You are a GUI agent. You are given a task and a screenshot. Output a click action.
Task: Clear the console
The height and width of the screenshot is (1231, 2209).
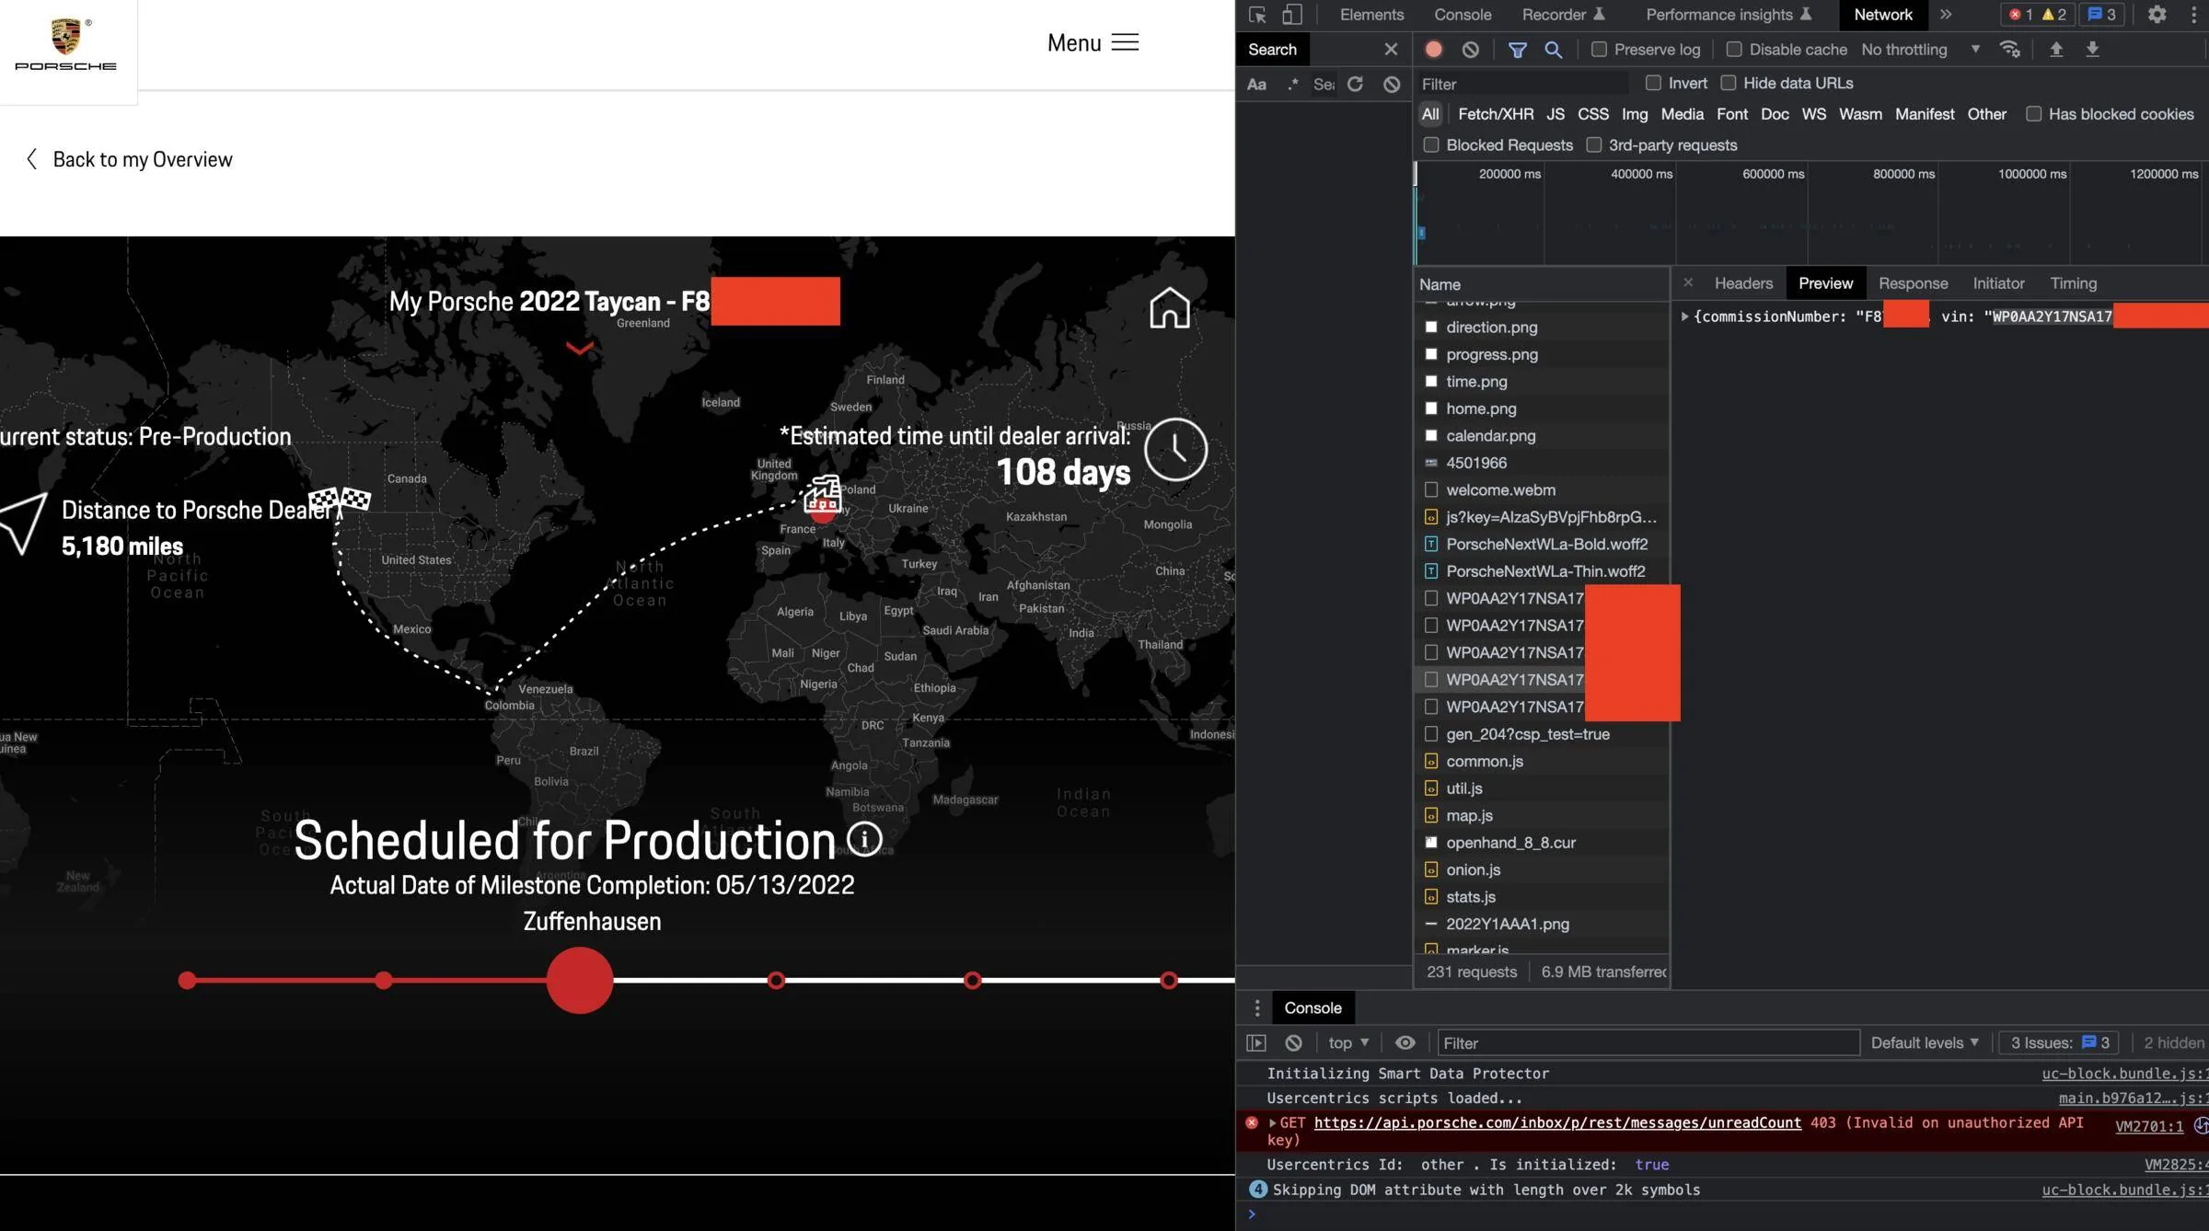[1293, 1043]
